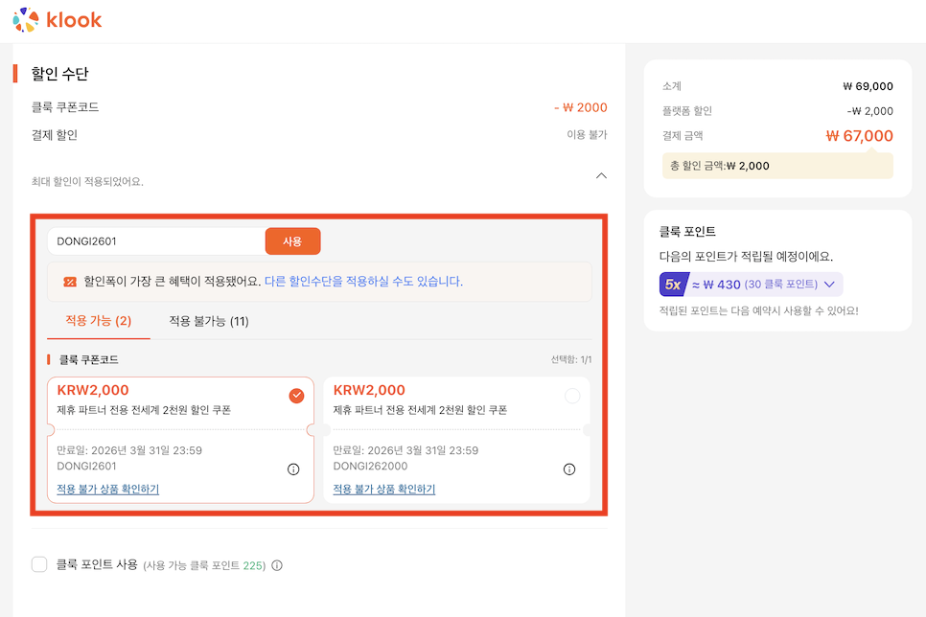
Task: Click the 최대 할인이 적용되었어요 message
Action: coord(87,182)
